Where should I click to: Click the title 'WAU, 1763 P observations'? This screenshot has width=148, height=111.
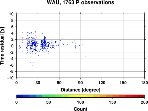click(81, 2)
